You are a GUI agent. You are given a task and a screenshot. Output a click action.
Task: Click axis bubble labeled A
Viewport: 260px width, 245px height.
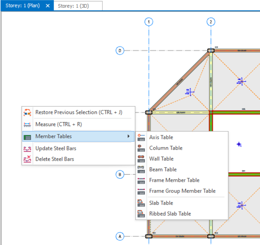point(120,236)
